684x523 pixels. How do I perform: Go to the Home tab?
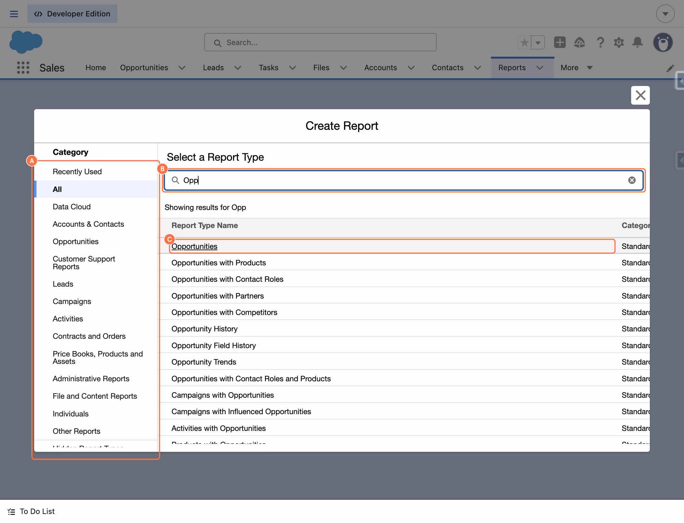(96, 68)
